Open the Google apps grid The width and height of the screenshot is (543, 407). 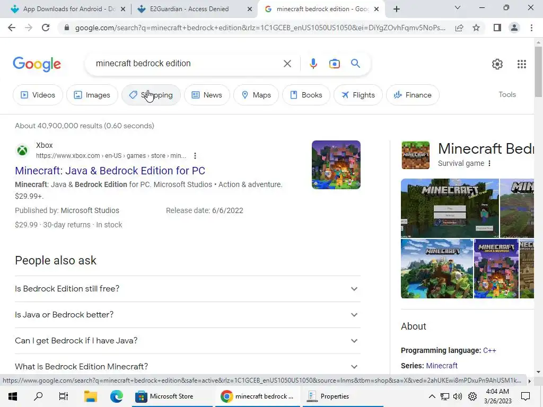[522, 64]
